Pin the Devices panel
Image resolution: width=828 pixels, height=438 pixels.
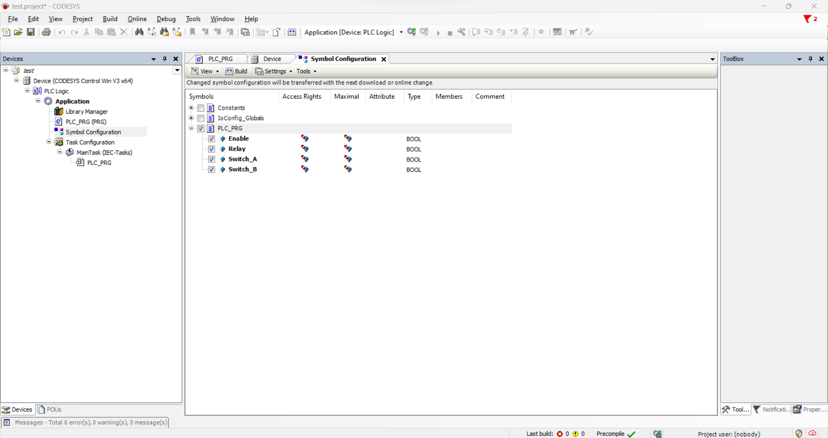pyautogui.click(x=164, y=59)
